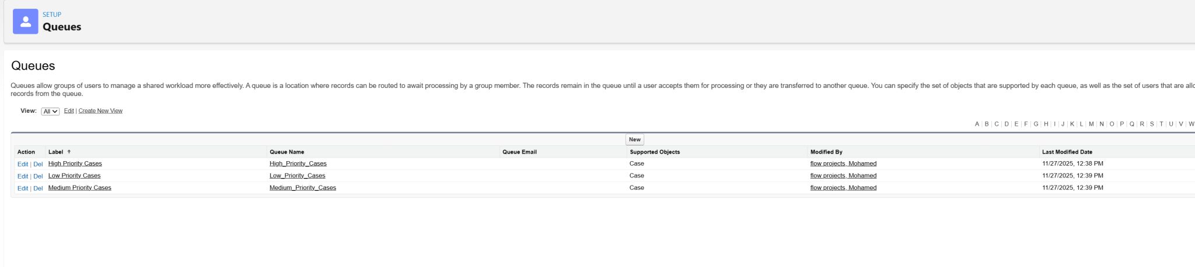
Task: Filter queues by letter S
Action: [x=1152, y=124]
